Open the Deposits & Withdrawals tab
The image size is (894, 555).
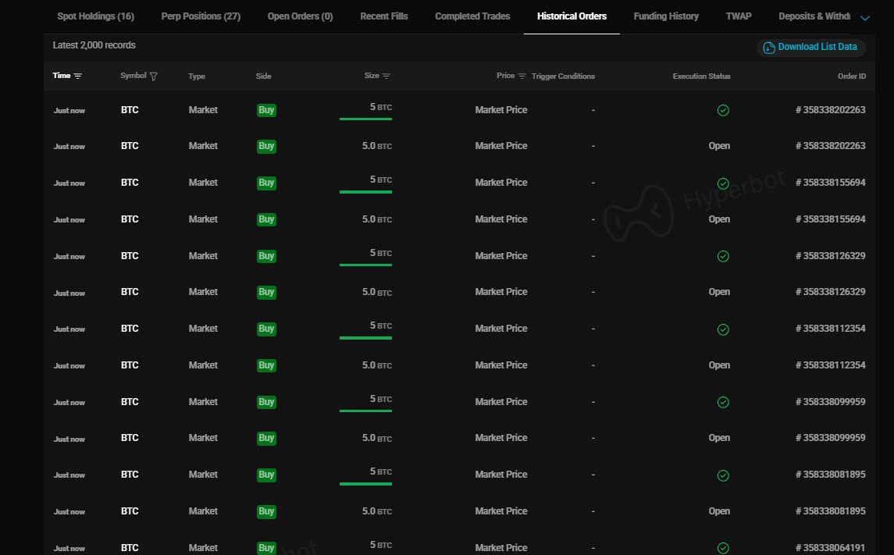pyautogui.click(x=814, y=16)
